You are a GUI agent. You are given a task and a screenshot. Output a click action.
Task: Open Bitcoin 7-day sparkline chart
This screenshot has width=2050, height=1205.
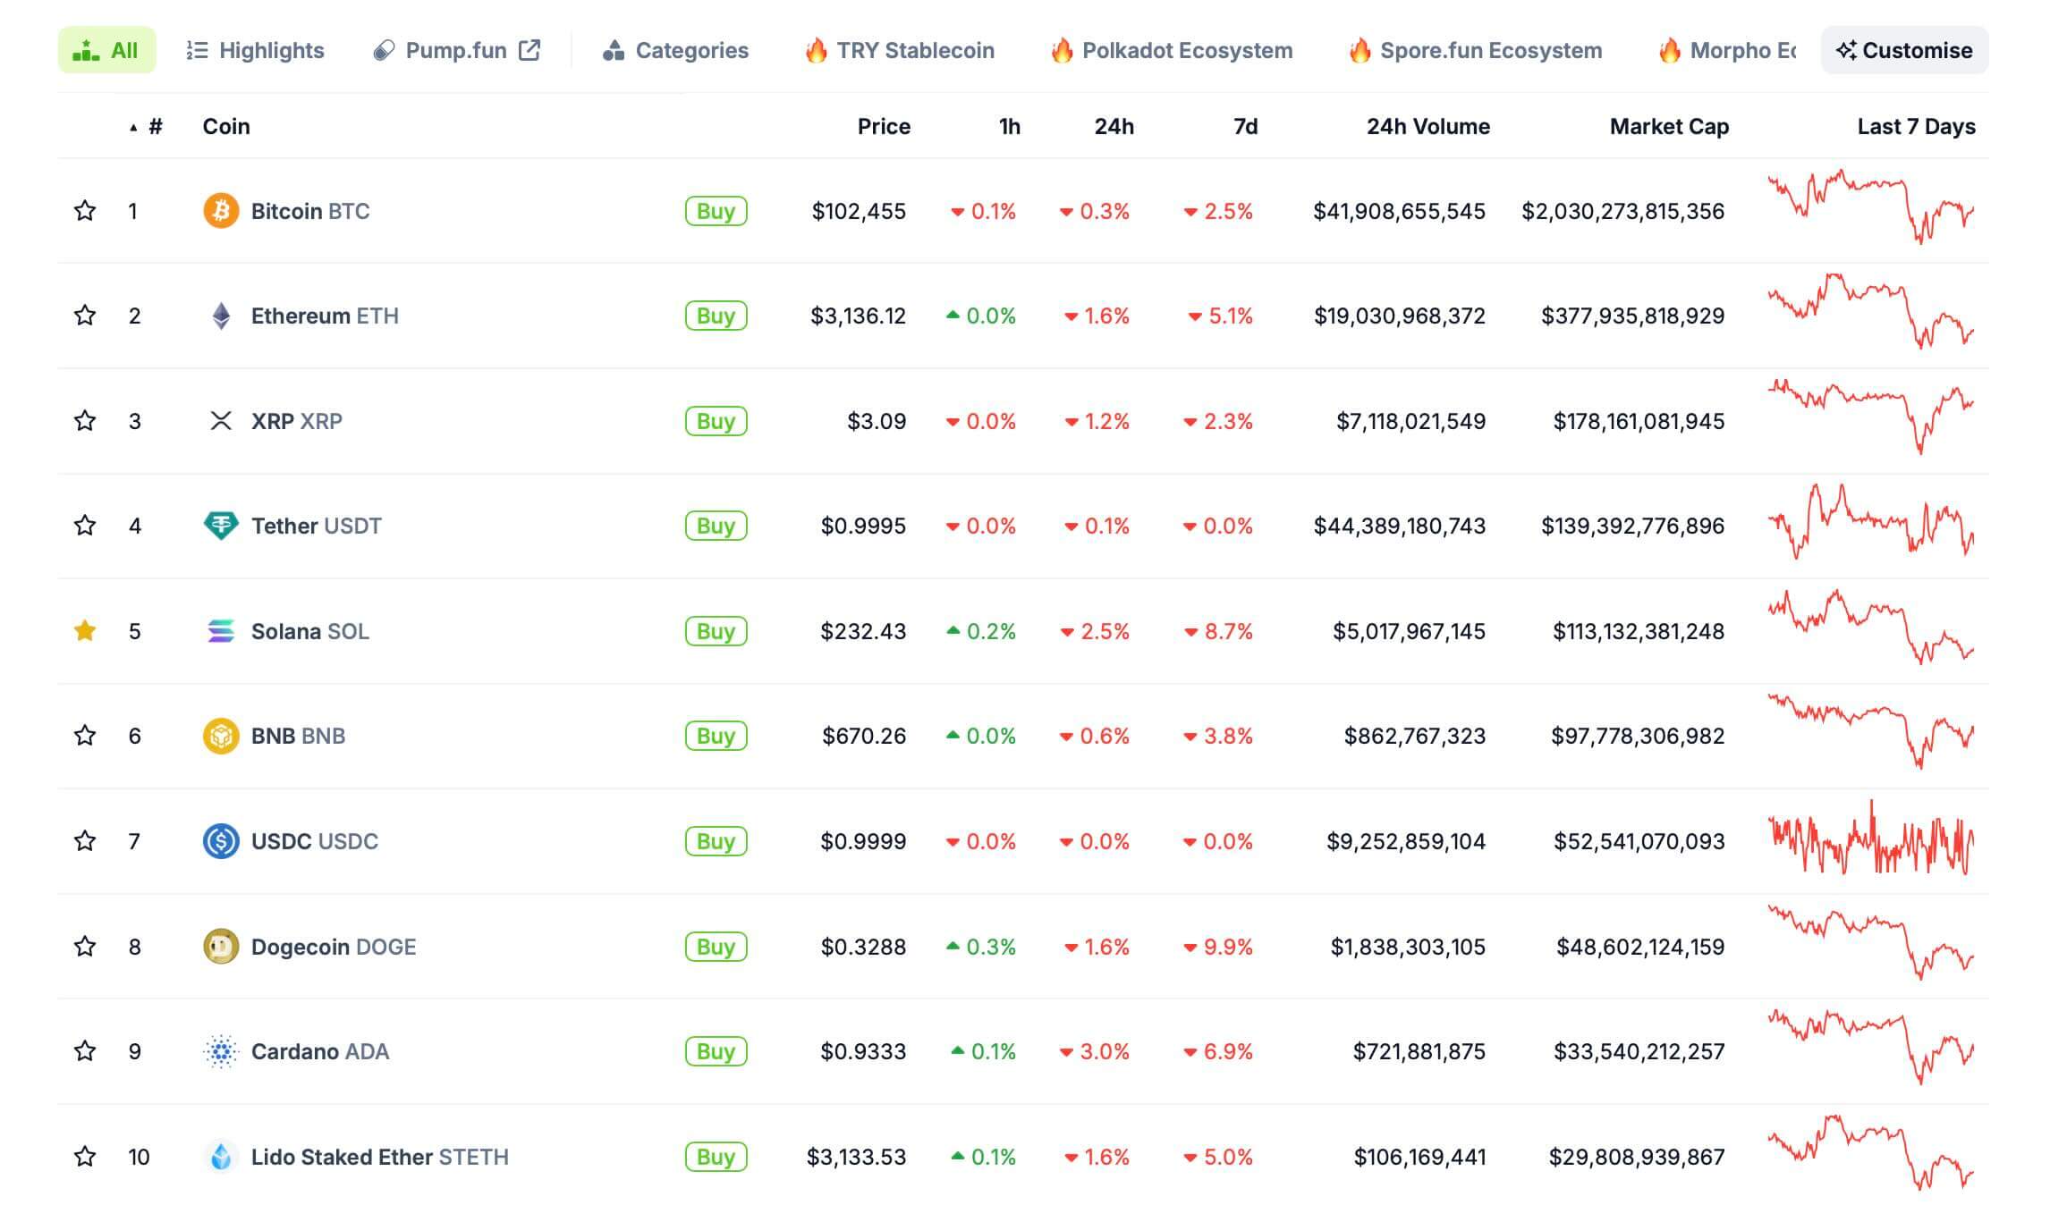(x=1870, y=207)
